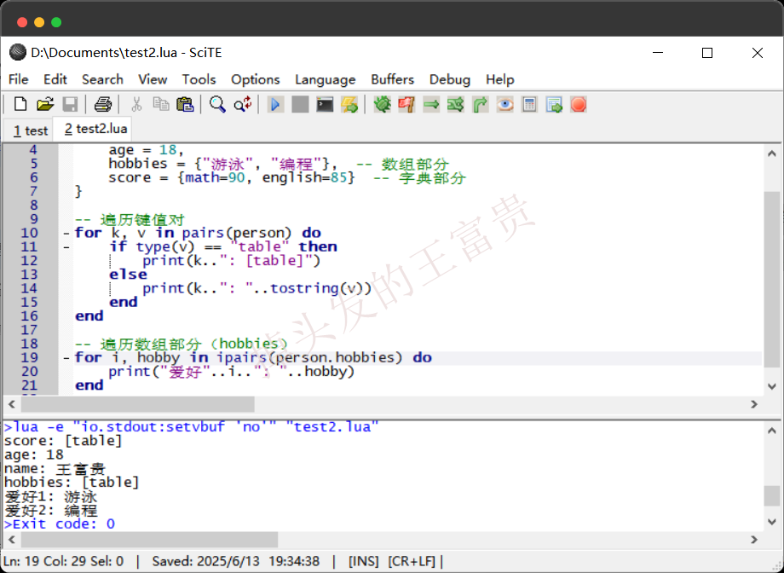
Task: Open the Debug menu
Action: tap(450, 79)
